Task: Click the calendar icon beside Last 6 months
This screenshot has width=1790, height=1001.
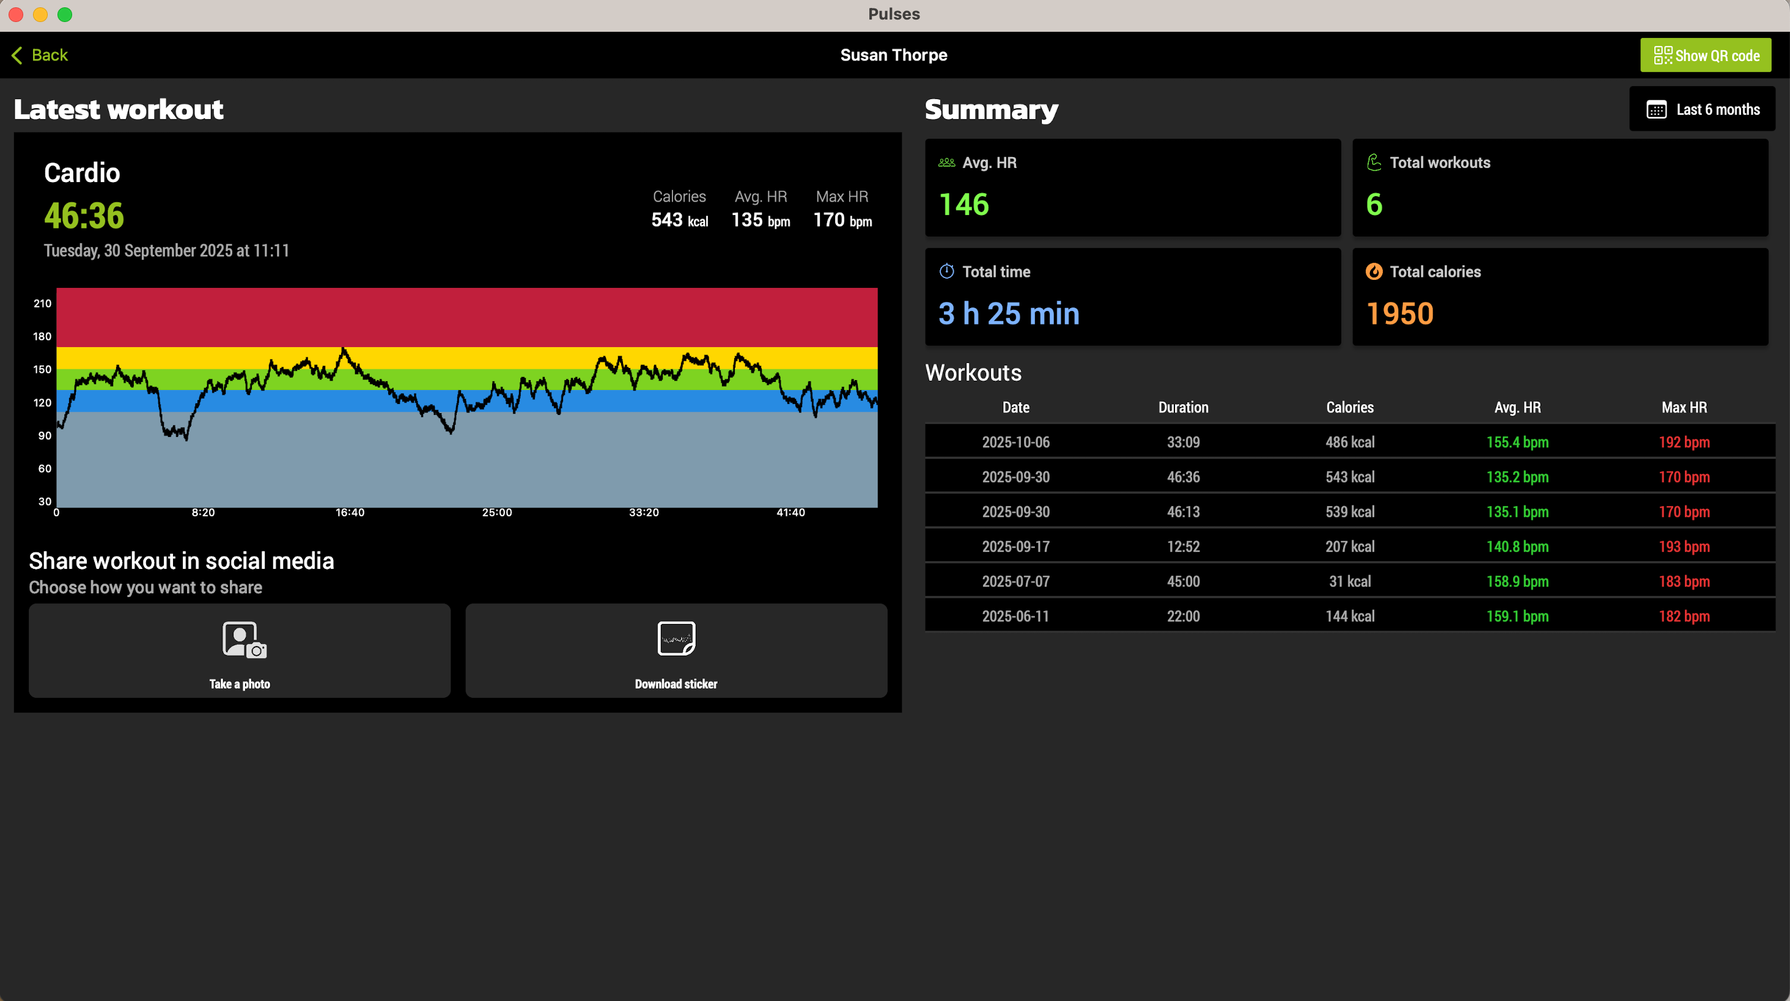Action: point(1656,110)
